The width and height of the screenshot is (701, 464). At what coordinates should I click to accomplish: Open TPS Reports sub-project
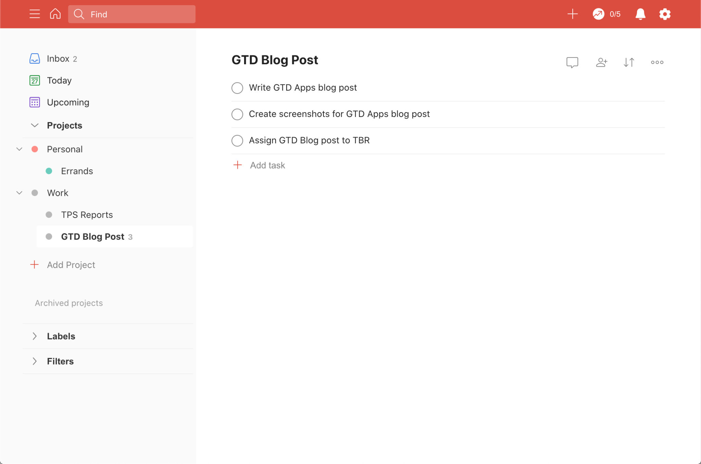pyautogui.click(x=87, y=215)
